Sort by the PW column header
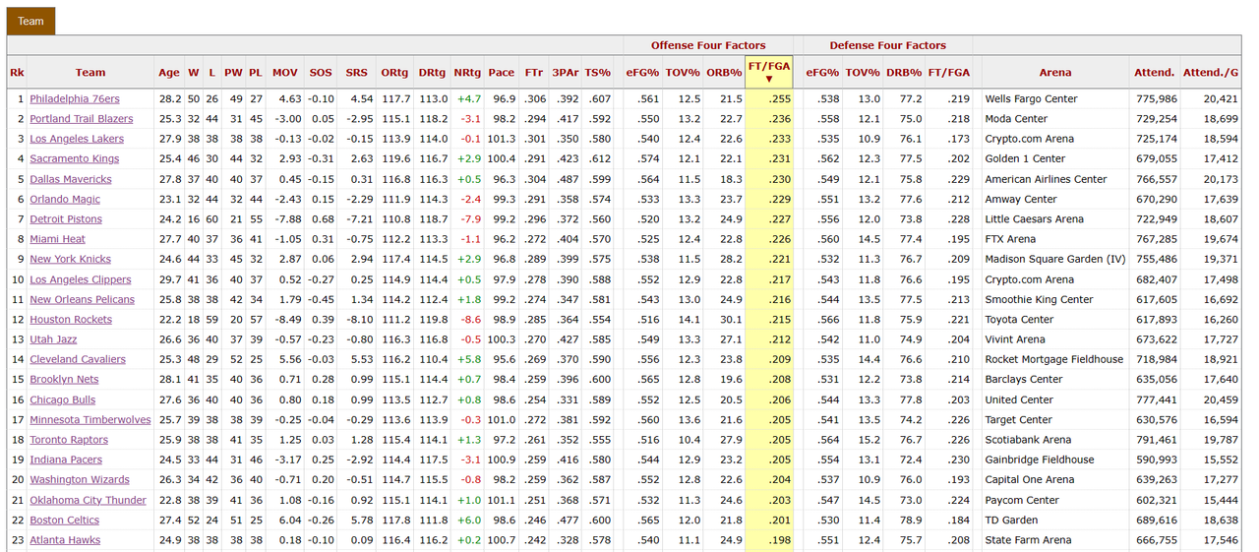This screenshot has height=552, width=1259. (x=233, y=72)
